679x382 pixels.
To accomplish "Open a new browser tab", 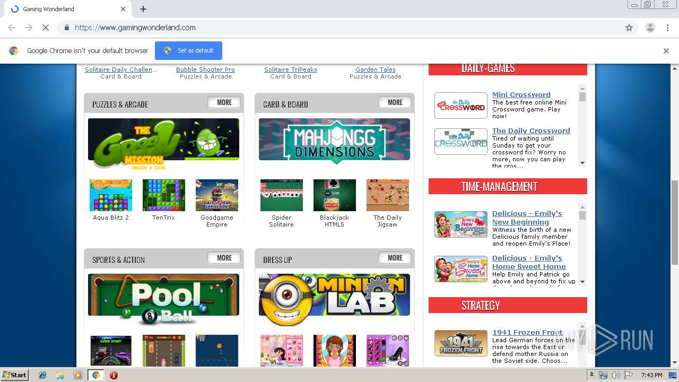I will pyautogui.click(x=143, y=9).
